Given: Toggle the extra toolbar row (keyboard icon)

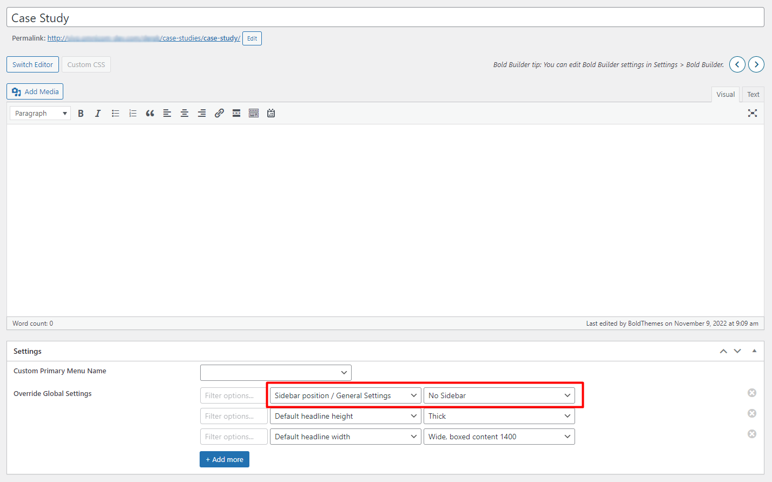Looking at the screenshot, I should (254, 113).
